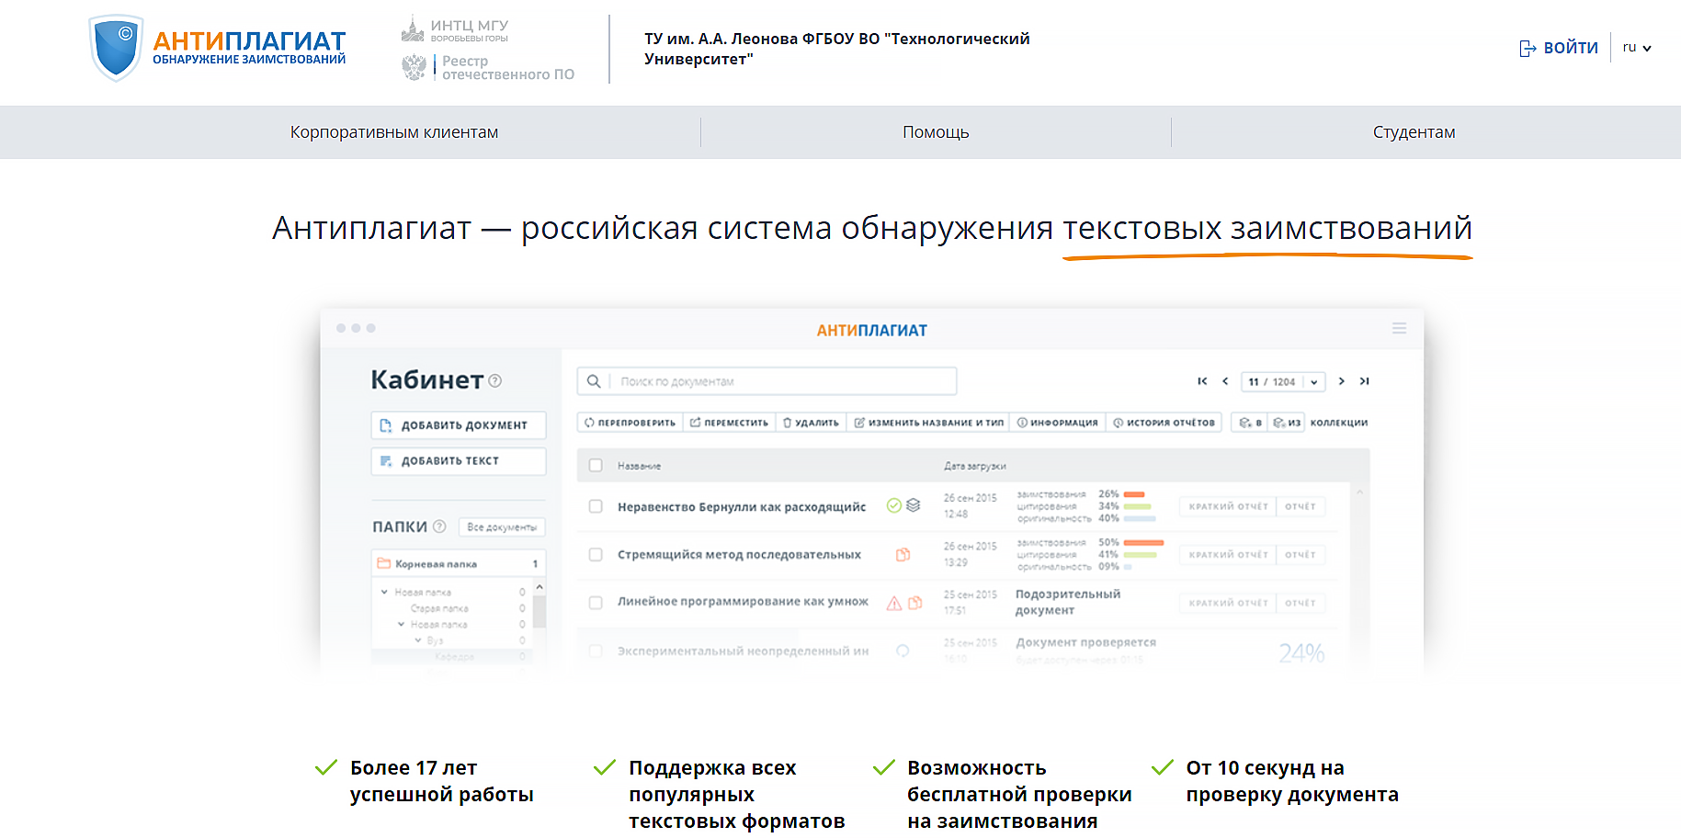This screenshot has height=838, width=1681.
Task: Click green 34% цитирования bar
Action: (1138, 506)
